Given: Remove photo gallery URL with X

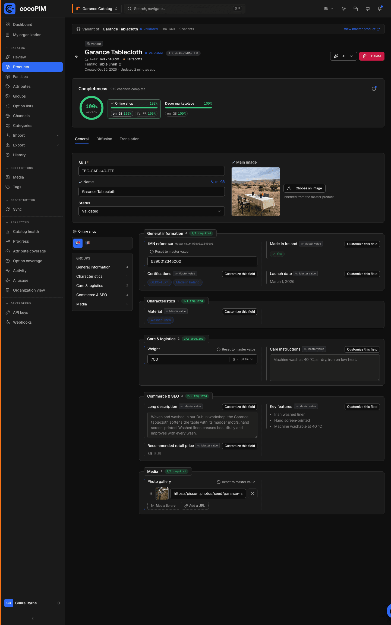Looking at the screenshot, I should pyautogui.click(x=253, y=493).
